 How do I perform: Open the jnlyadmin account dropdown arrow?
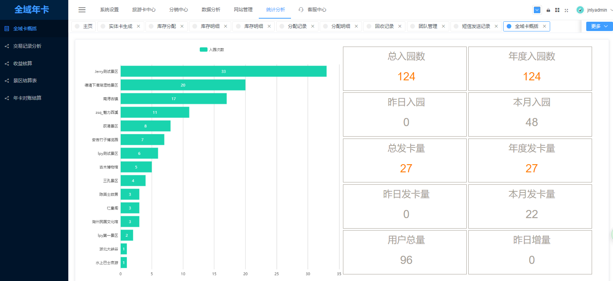coord(611,10)
